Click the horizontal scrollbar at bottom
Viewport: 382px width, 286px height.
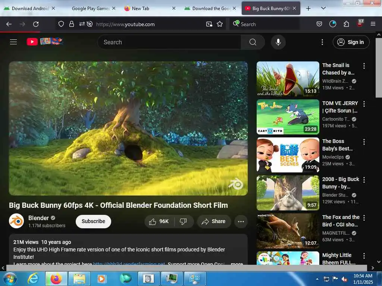pyautogui.click(x=187, y=268)
